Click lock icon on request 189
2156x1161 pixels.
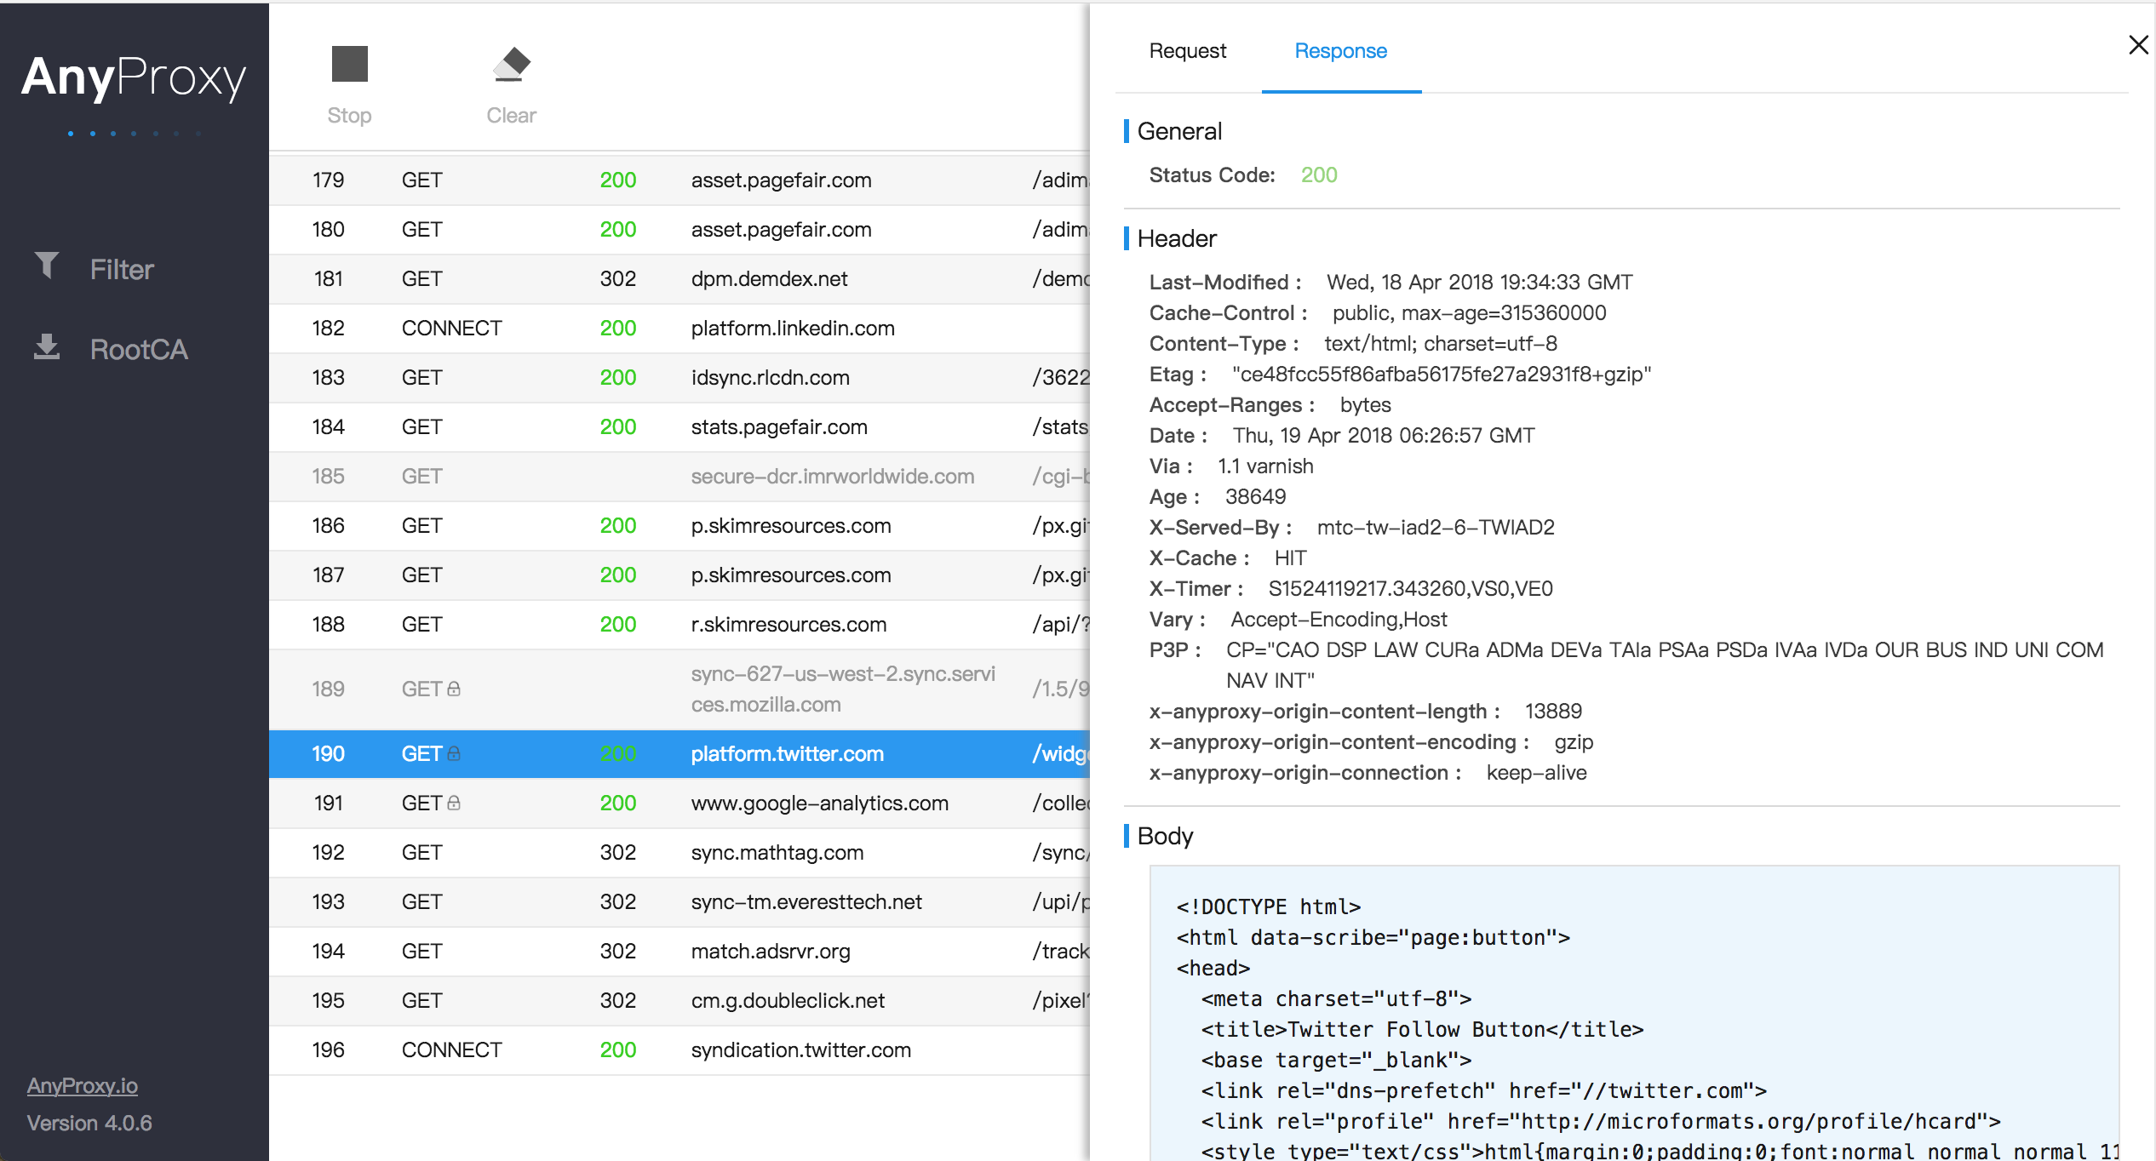(454, 689)
